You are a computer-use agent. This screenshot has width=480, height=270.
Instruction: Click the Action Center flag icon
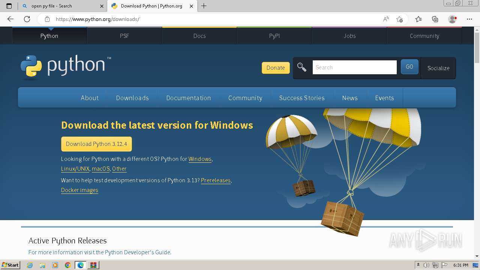(444, 265)
